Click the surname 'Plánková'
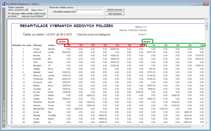The height and width of the screenshot is (131, 211). [37, 76]
